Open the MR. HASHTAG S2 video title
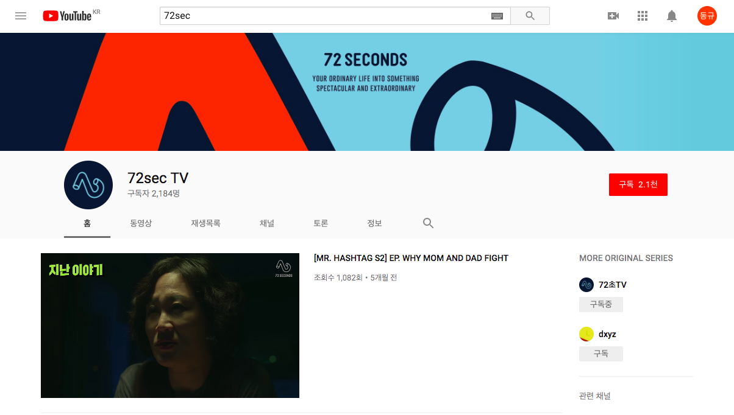The image size is (734, 415). click(411, 258)
